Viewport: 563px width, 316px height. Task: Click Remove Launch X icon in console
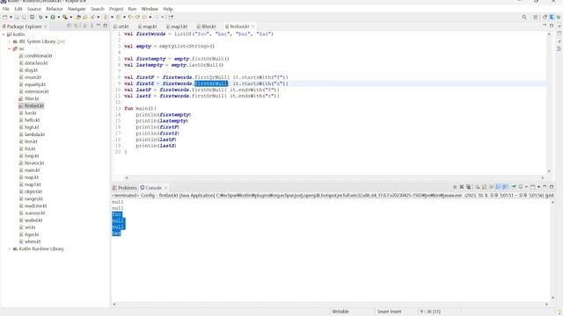[x=462, y=187]
